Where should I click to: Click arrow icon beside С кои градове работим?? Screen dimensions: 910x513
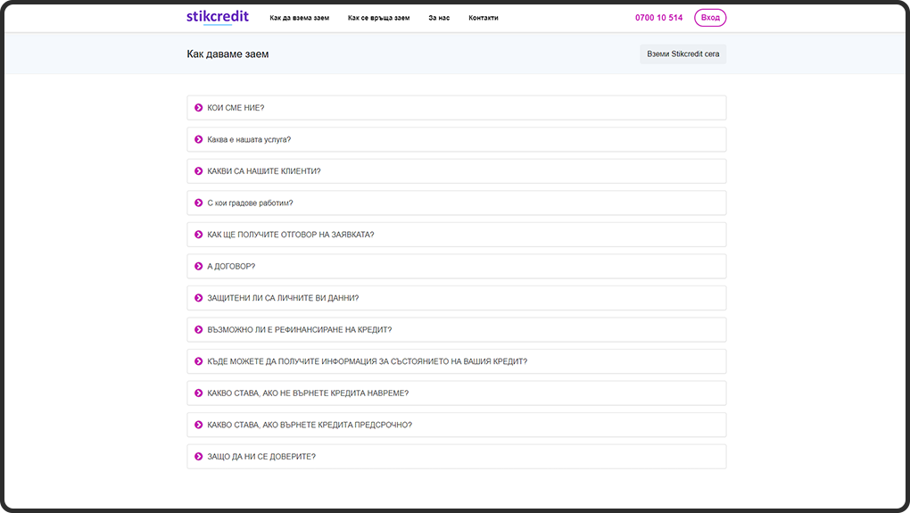tap(199, 203)
